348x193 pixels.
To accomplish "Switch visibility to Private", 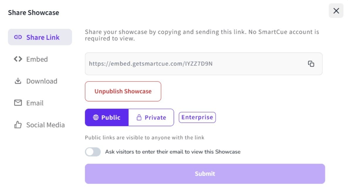I will [x=151, y=117].
